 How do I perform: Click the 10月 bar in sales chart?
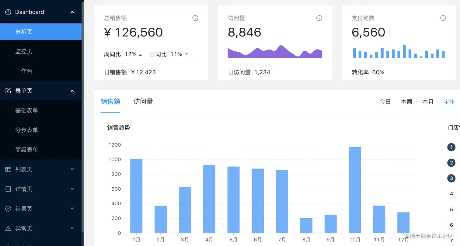pos(355,190)
